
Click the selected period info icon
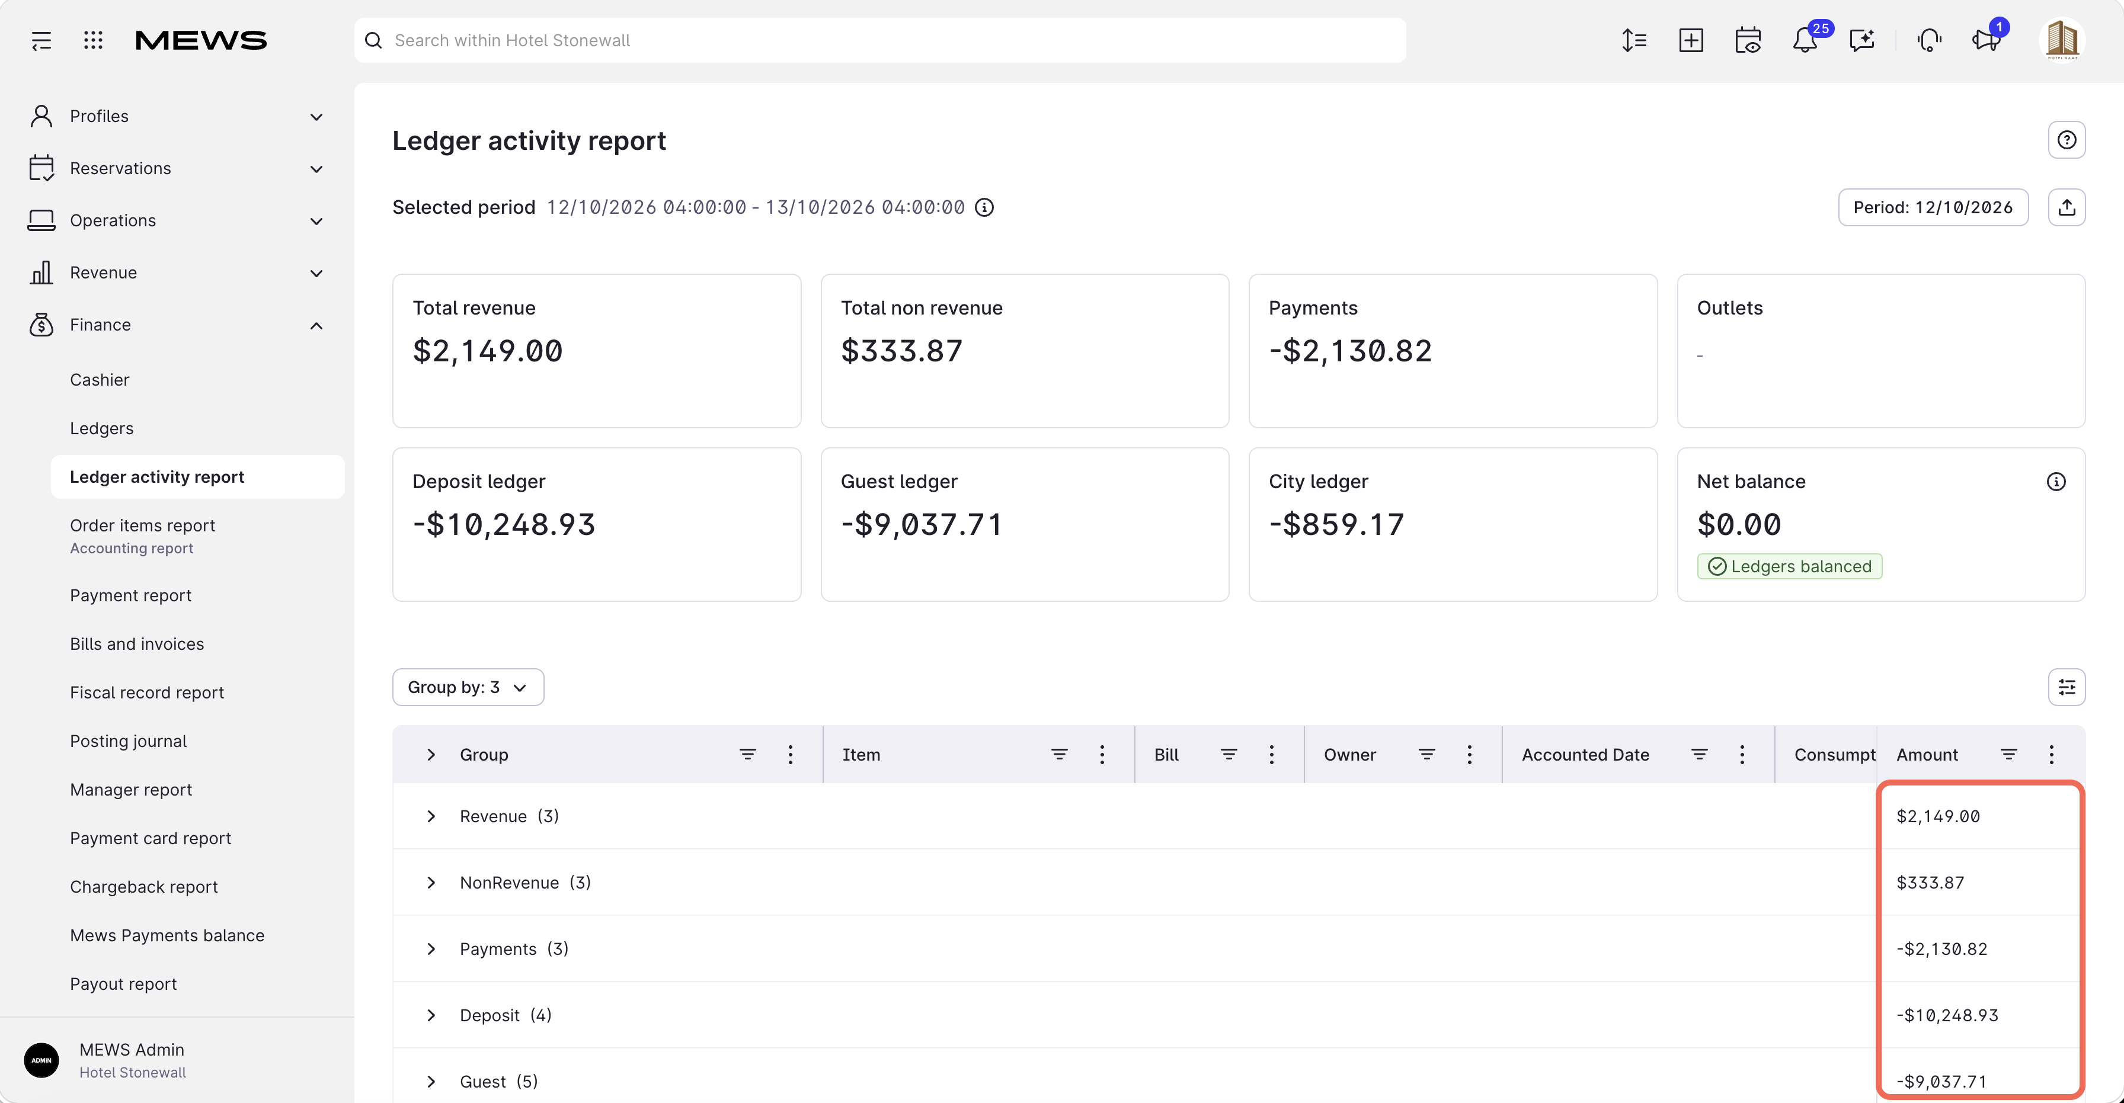coord(984,207)
